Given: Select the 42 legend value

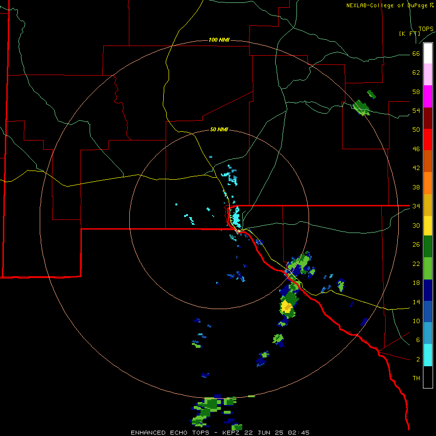Looking at the screenshot, I should [x=416, y=168].
